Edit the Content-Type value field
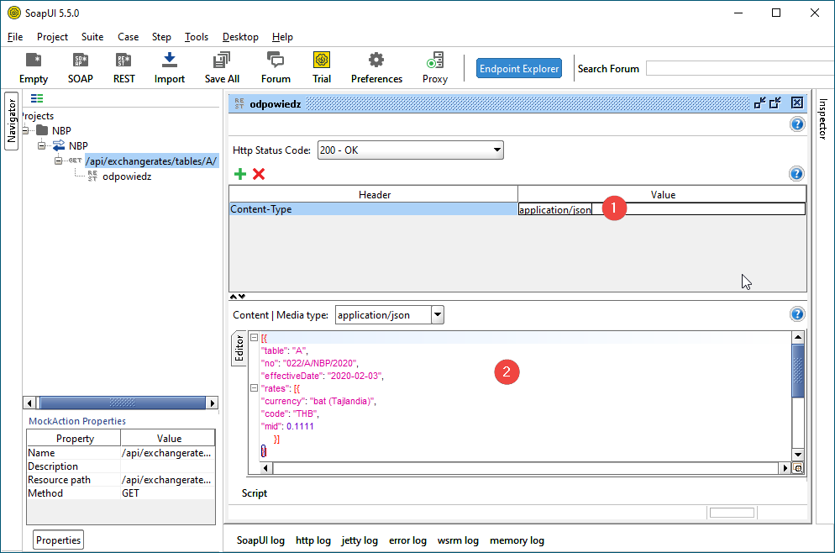Image resolution: width=835 pixels, height=553 pixels. coord(661,209)
